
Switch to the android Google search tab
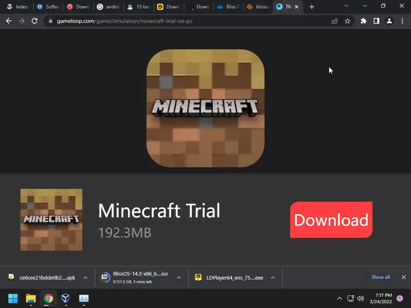[108, 7]
